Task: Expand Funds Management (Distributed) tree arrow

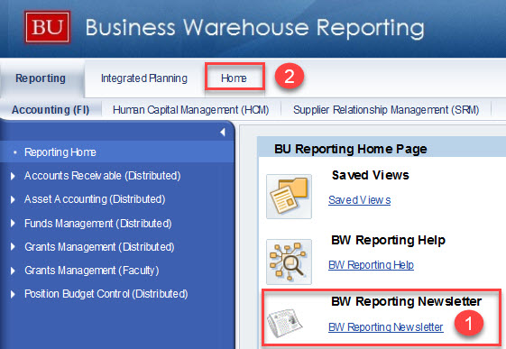Action: pos(13,224)
